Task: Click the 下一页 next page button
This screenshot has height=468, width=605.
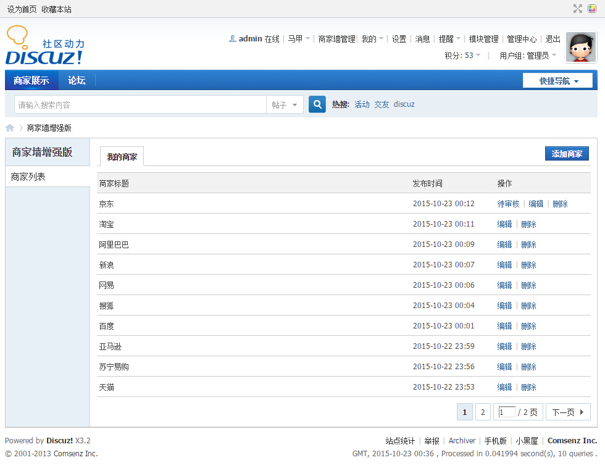Action: pos(567,412)
